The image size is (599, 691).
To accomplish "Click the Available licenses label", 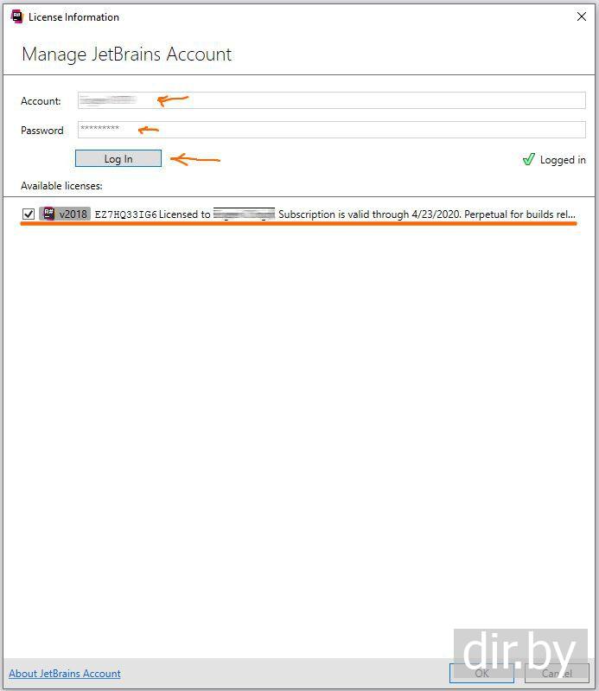I will pyautogui.click(x=61, y=186).
